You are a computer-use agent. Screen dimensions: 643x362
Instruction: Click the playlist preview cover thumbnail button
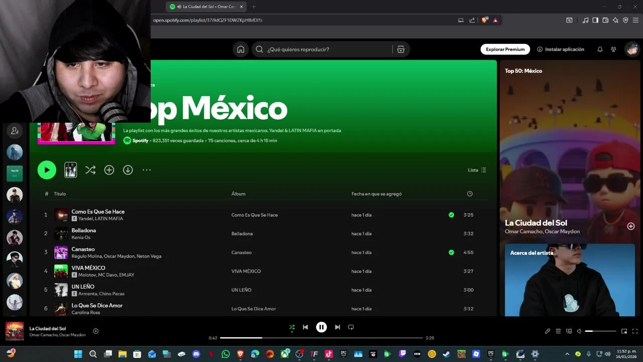pyautogui.click(x=71, y=170)
